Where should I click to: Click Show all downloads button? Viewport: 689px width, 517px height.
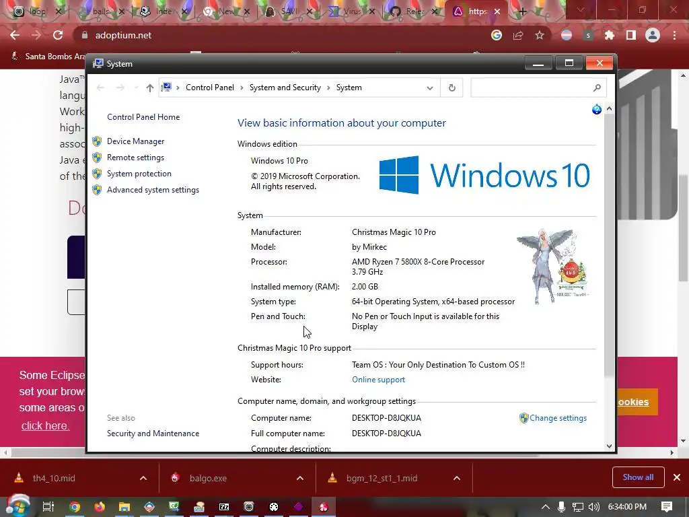click(638, 477)
